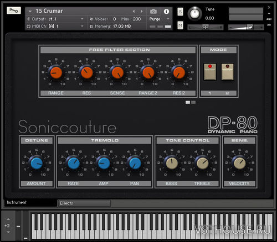The width and height of the screenshot is (277, 242).
Task: Click the DETUNE header label
Action: [37, 140]
